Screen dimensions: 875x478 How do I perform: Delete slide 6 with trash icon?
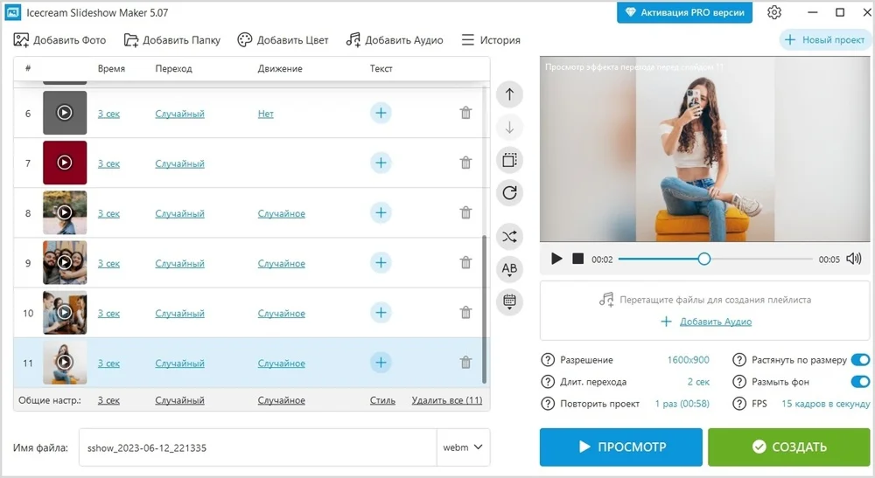[x=465, y=113]
